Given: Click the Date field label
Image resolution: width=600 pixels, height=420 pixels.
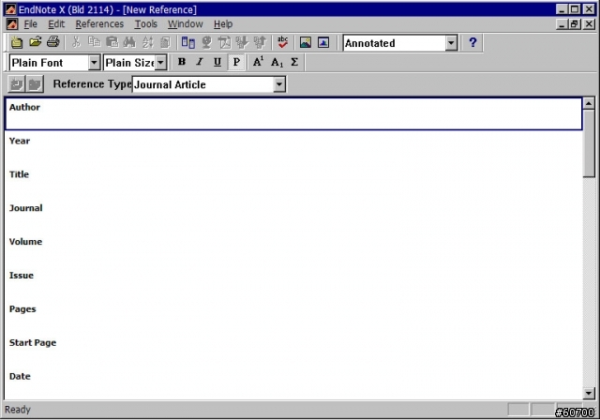Looking at the screenshot, I should point(20,376).
